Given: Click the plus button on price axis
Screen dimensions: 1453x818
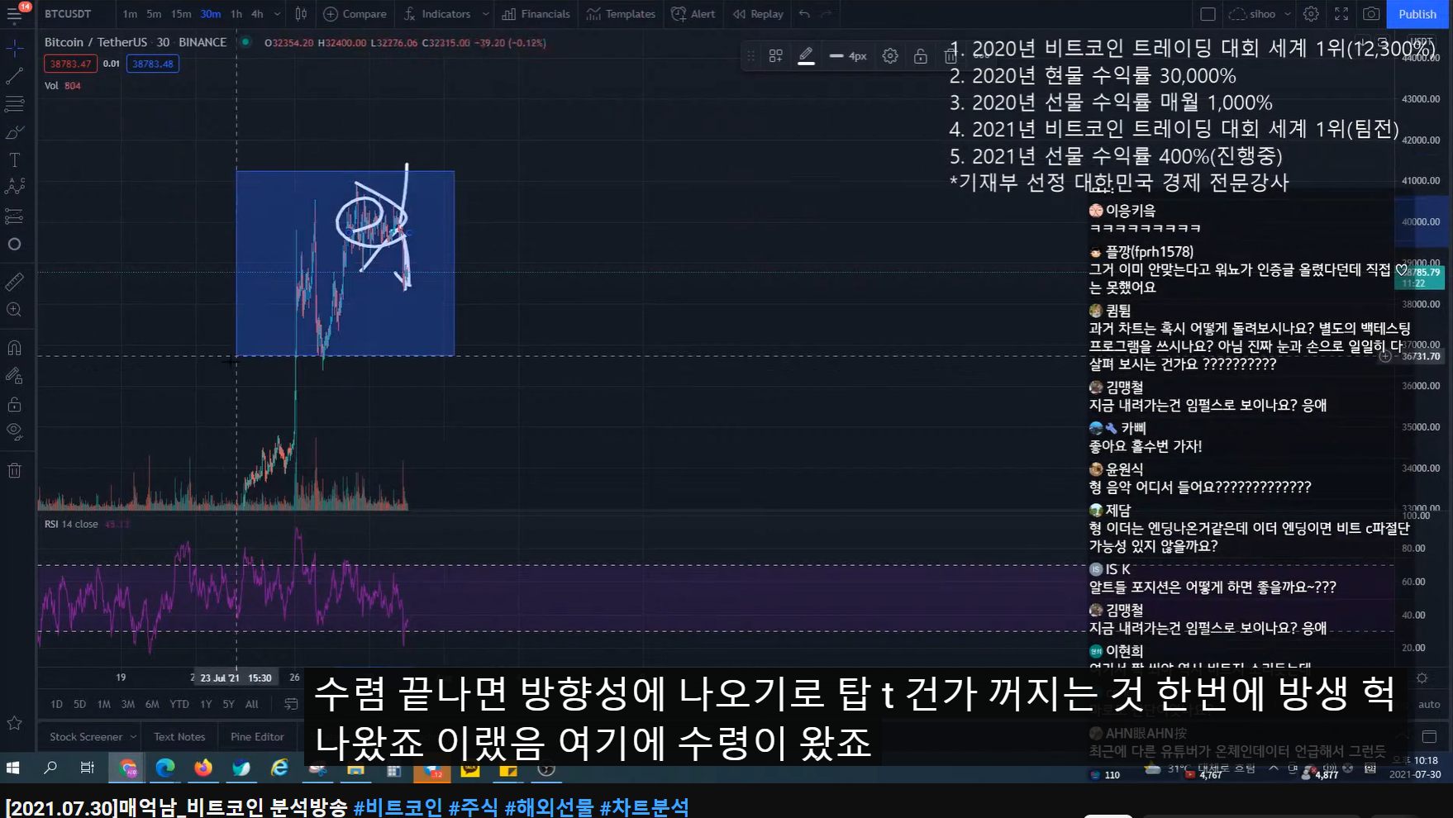Looking at the screenshot, I should click(1384, 357).
